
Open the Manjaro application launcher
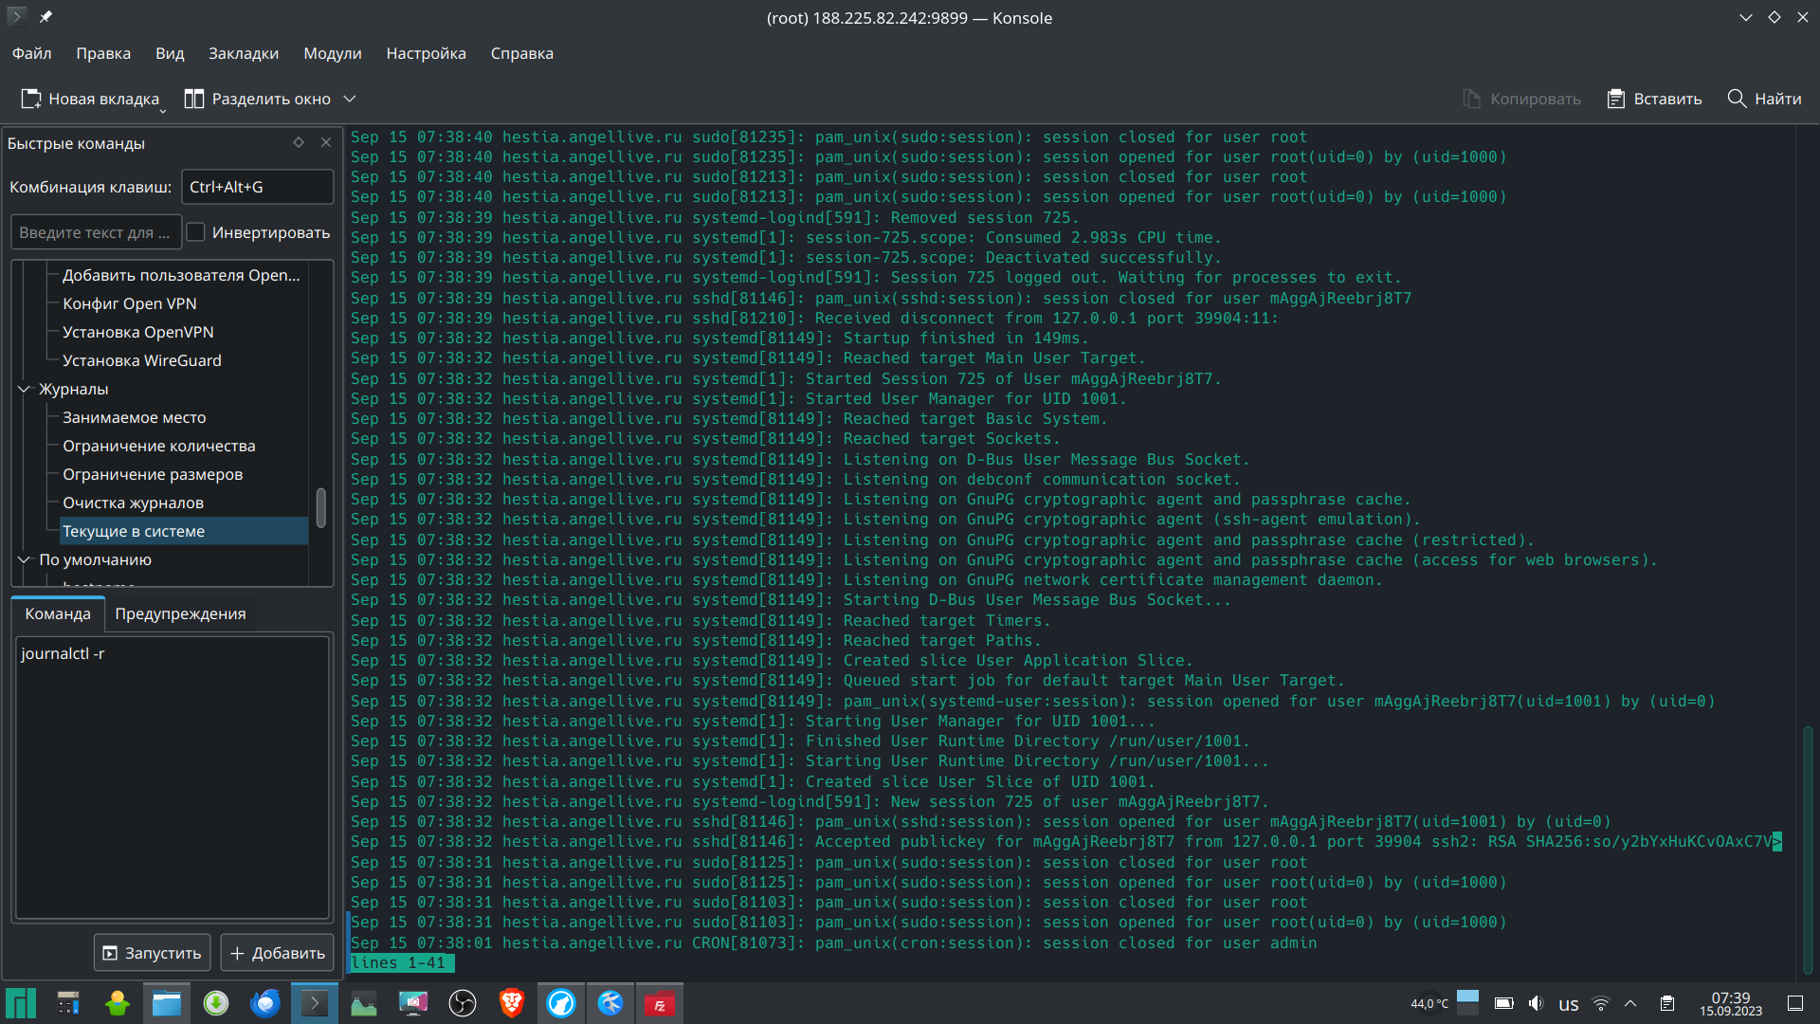[x=21, y=1003]
